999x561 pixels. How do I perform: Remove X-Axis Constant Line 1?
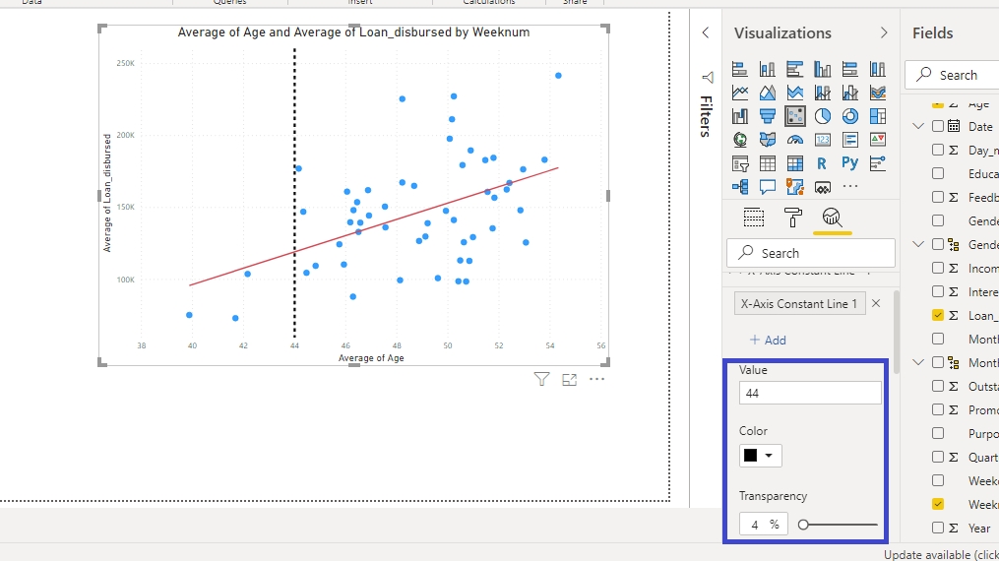pyautogui.click(x=876, y=303)
